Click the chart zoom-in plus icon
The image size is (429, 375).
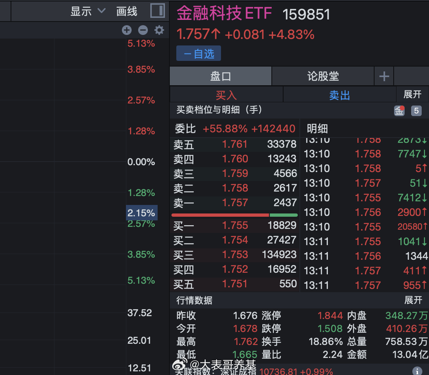click(x=127, y=30)
